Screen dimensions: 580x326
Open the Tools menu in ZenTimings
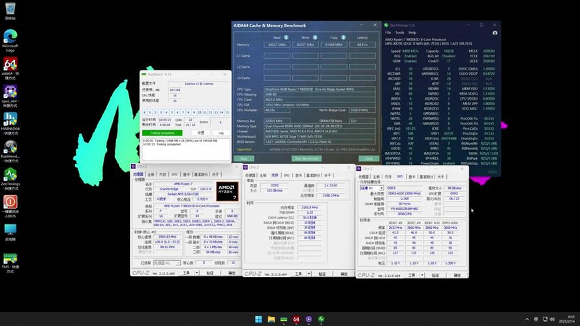[x=399, y=33]
